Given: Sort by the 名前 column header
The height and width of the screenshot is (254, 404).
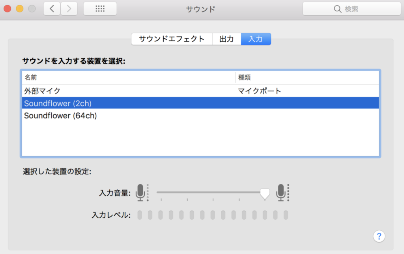Looking at the screenshot, I should (x=129, y=77).
